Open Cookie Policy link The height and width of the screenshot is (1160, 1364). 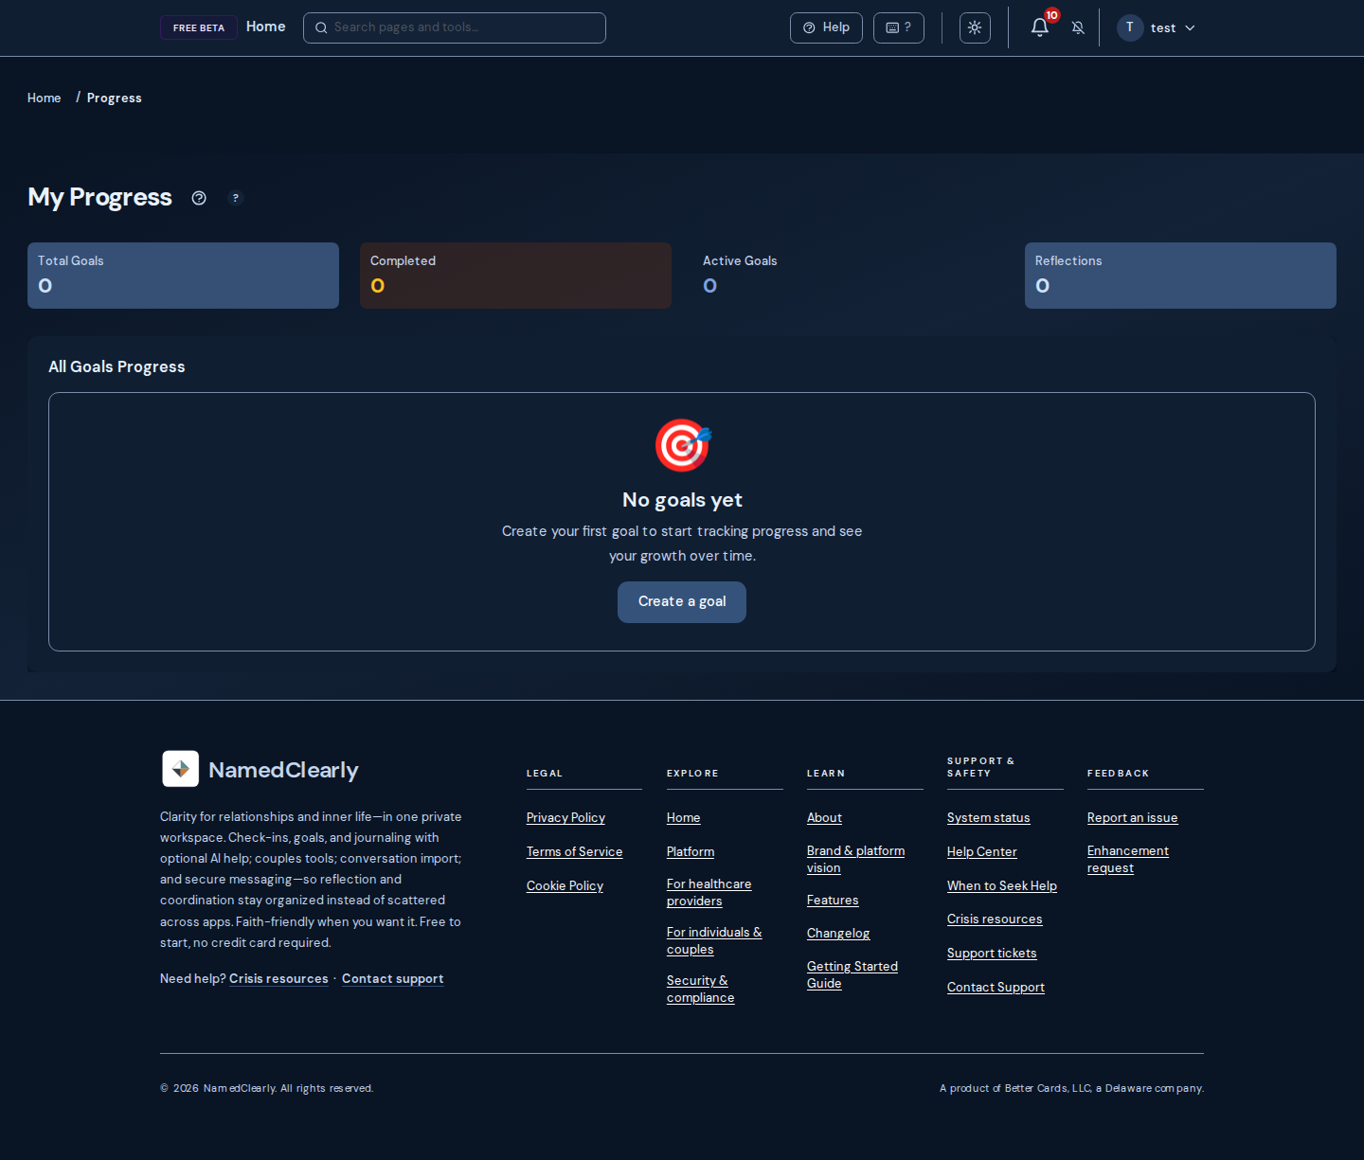565,885
